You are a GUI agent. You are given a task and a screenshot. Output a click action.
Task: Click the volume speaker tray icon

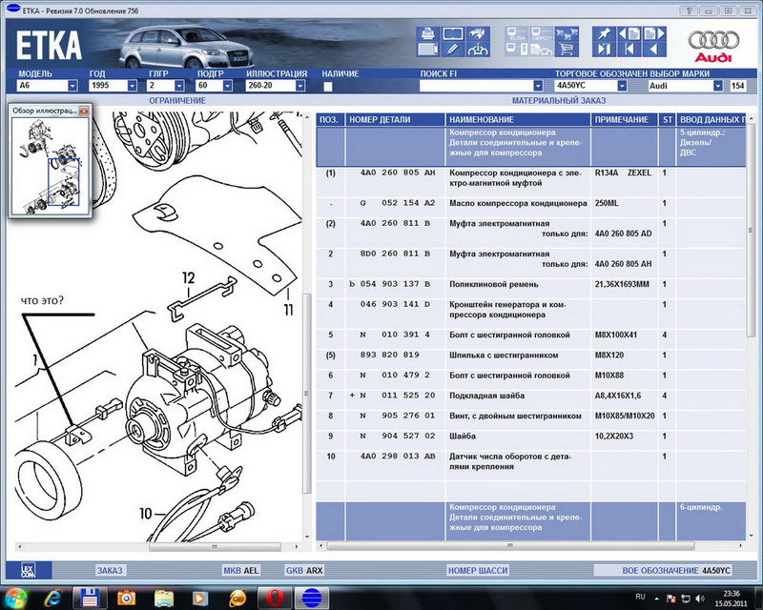click(700, 598)
